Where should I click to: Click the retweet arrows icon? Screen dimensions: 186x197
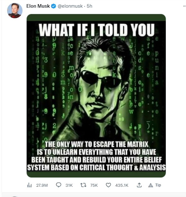coord(83,185)
